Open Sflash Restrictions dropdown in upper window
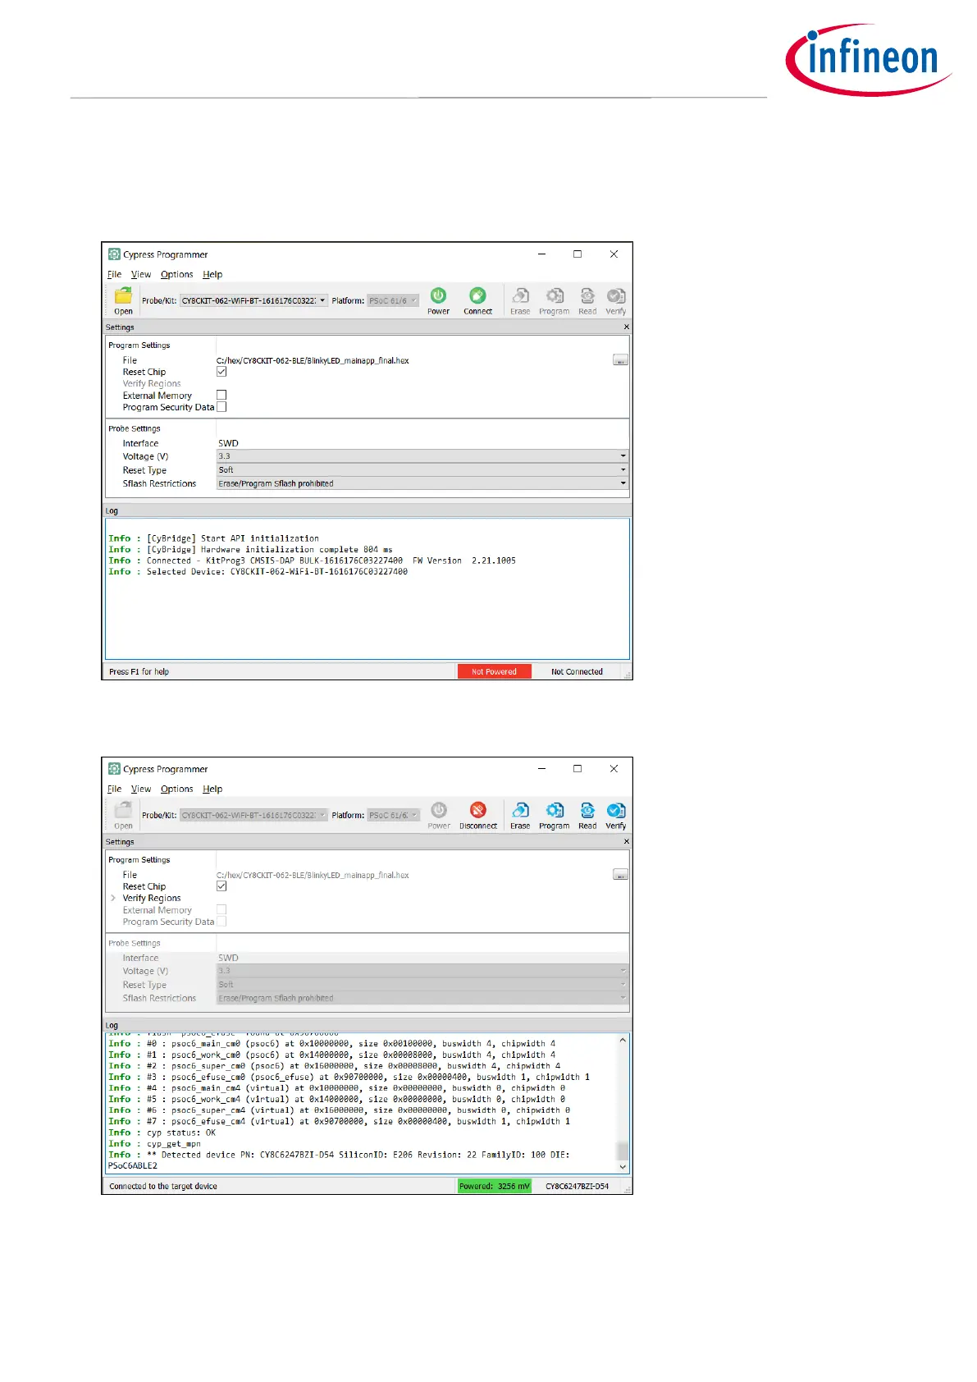Screen dimensions: 977x1382 (x=422, y=483)
